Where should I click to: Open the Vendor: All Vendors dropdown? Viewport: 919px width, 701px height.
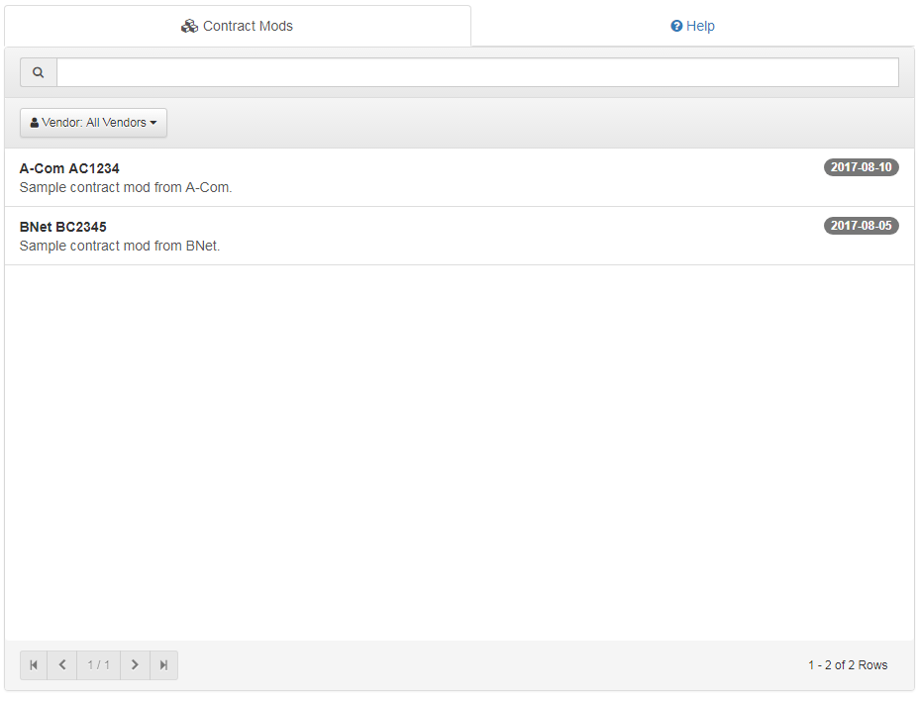pyautogui.click(x=93, y=123)
